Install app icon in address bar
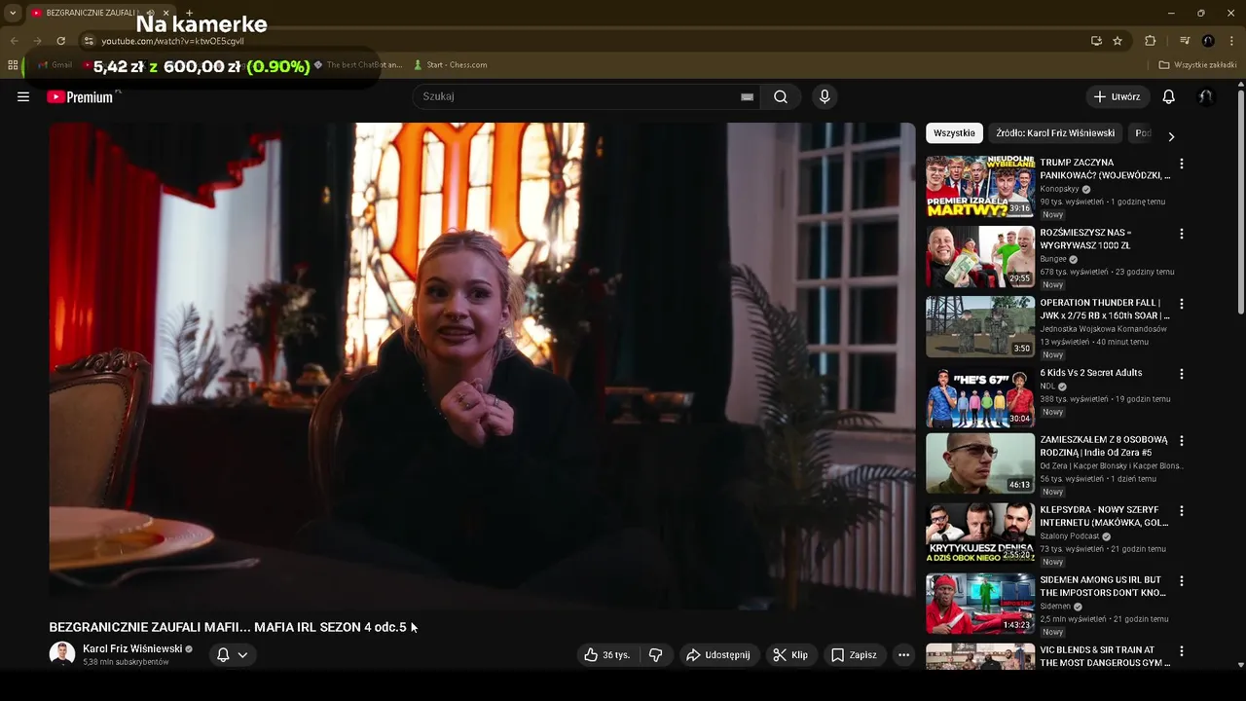Screen dimensions: 1246x701 pyautogui.click(x=1096, y=41)
